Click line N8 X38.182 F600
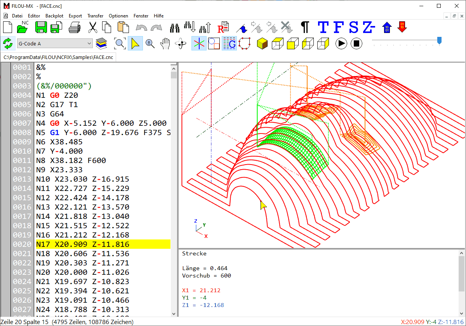466x326 pixels. [71, 160]
